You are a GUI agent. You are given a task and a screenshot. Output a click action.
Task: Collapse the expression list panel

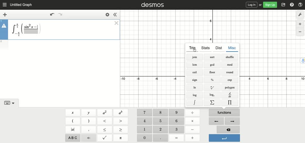(x=115, y=15)
